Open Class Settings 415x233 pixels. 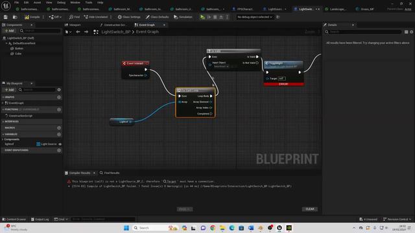[129, 17]
